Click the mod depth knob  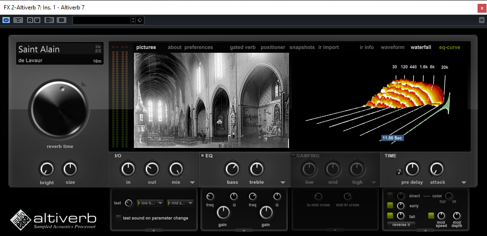pos(456,216)
